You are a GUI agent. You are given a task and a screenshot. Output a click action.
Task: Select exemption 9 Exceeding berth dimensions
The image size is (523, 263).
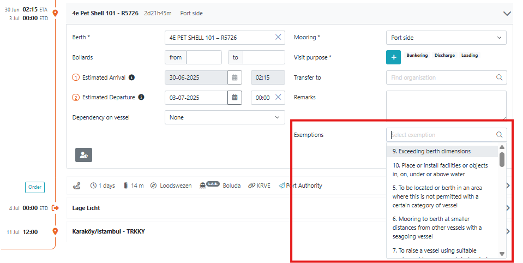pyautogui.click(x=431, y=151)
